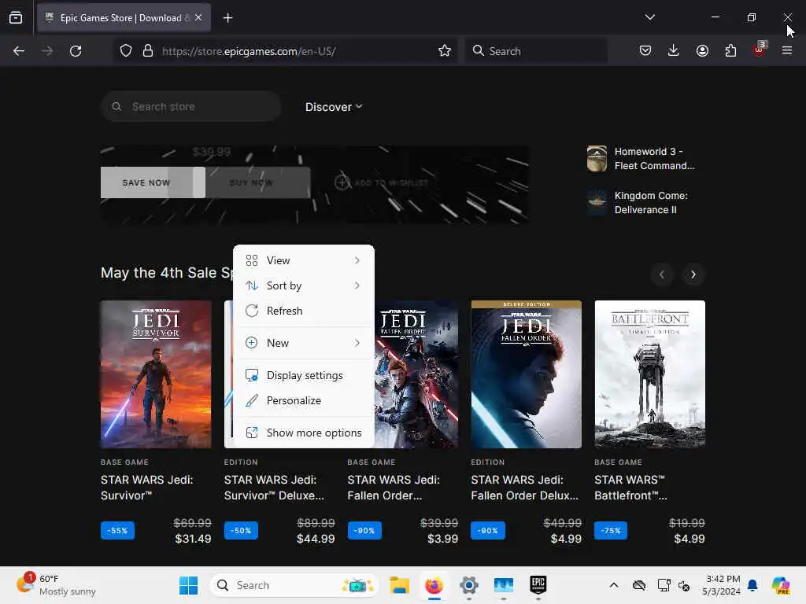Viewport: 806px width, 604px height.
Task: Slide sale carousel to previous items
Action: (661, 274)
